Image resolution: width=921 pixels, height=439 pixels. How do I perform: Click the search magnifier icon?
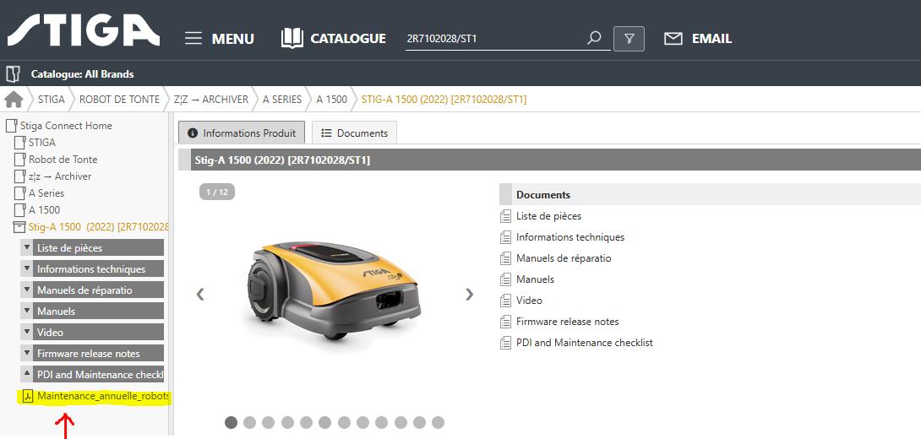[594, 38]
